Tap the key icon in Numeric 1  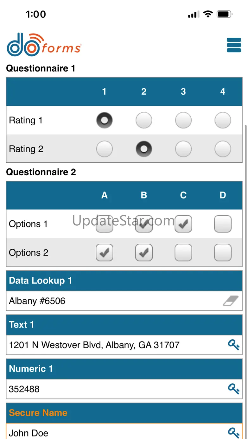[x=234, y=389]
